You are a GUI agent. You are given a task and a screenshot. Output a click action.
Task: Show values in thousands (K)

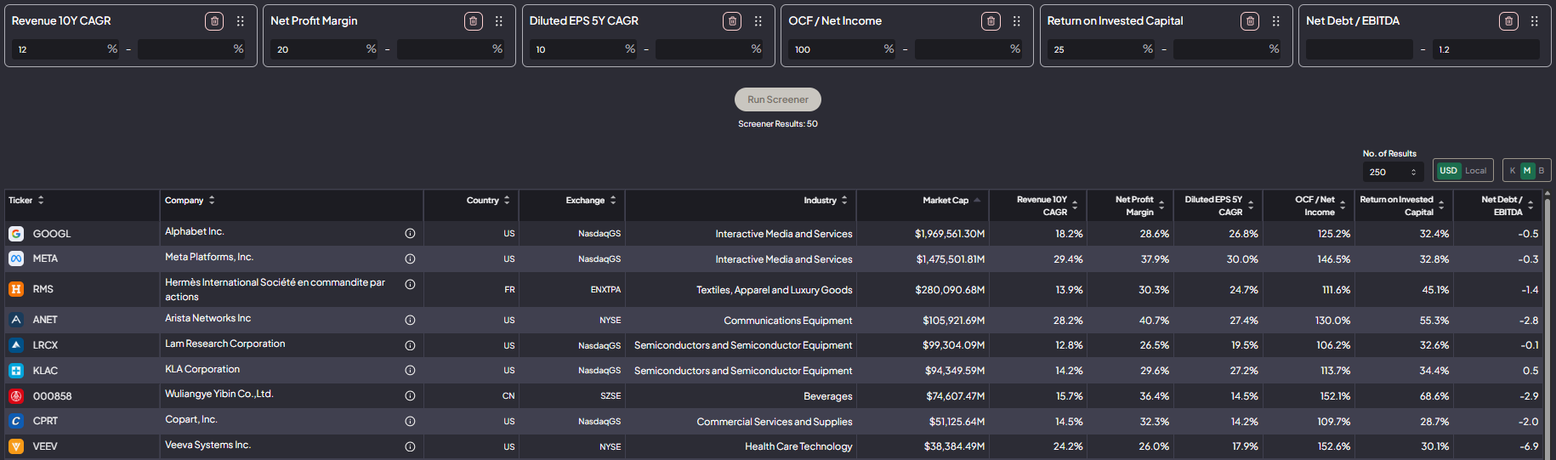click(x=1513, y=170)
